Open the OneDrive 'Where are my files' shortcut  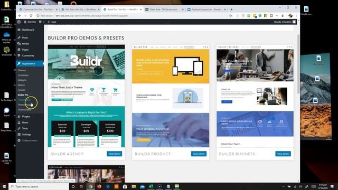coord(6,37)
